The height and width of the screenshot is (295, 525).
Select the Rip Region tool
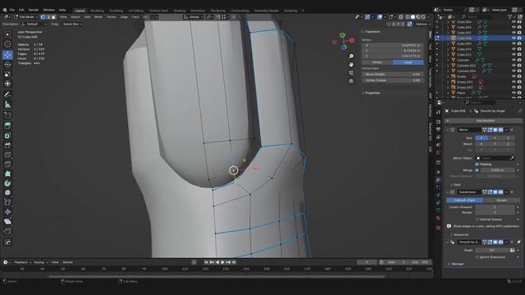(7, 231)
